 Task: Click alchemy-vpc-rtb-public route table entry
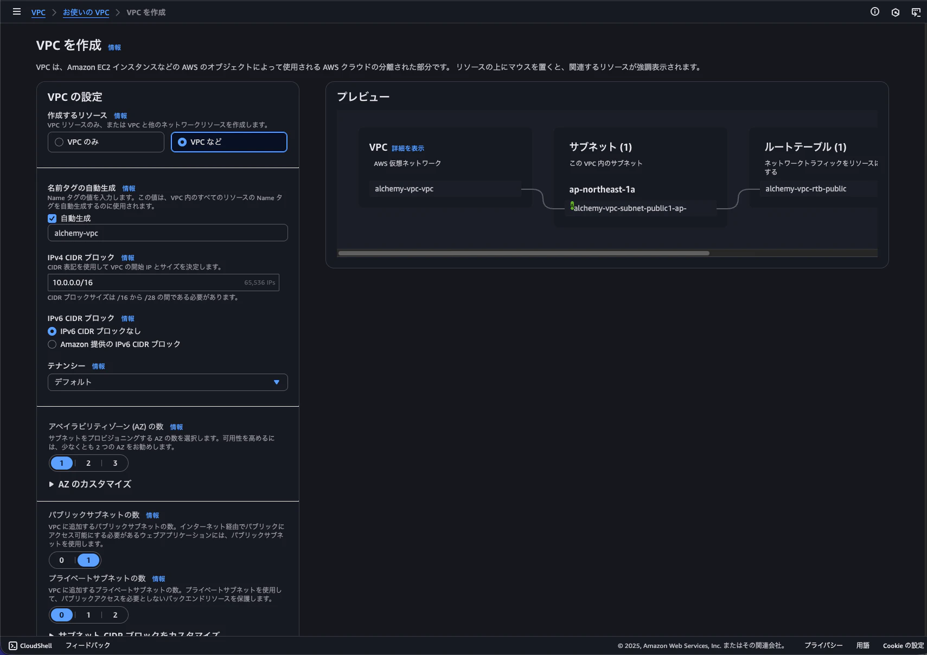pos(819,189)
